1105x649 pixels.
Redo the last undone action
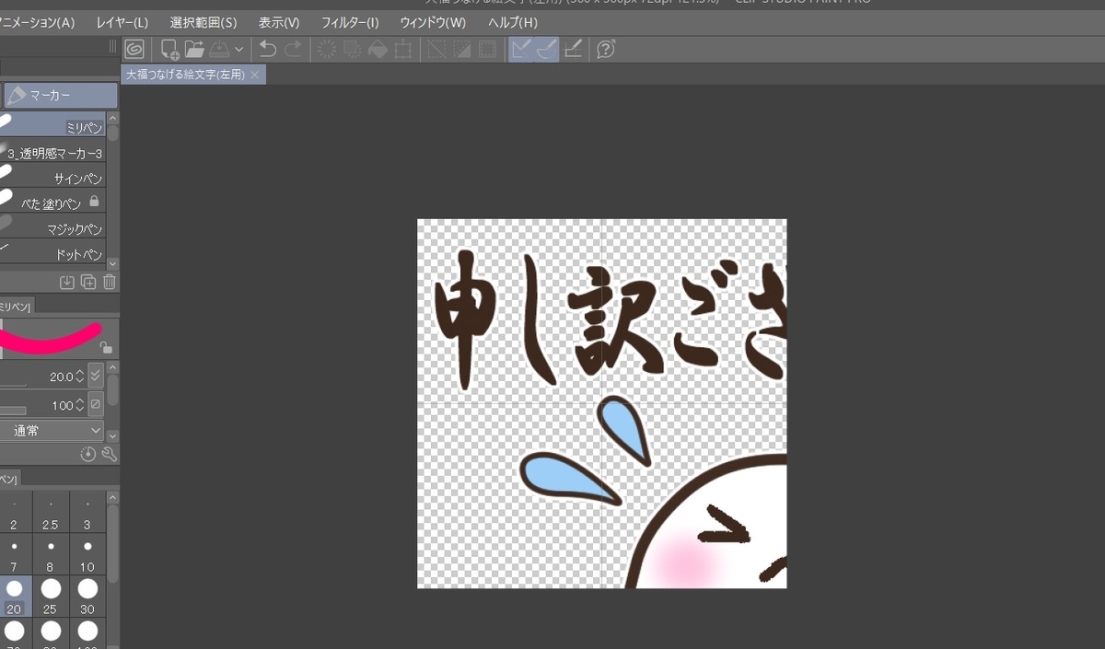point(293,49)
